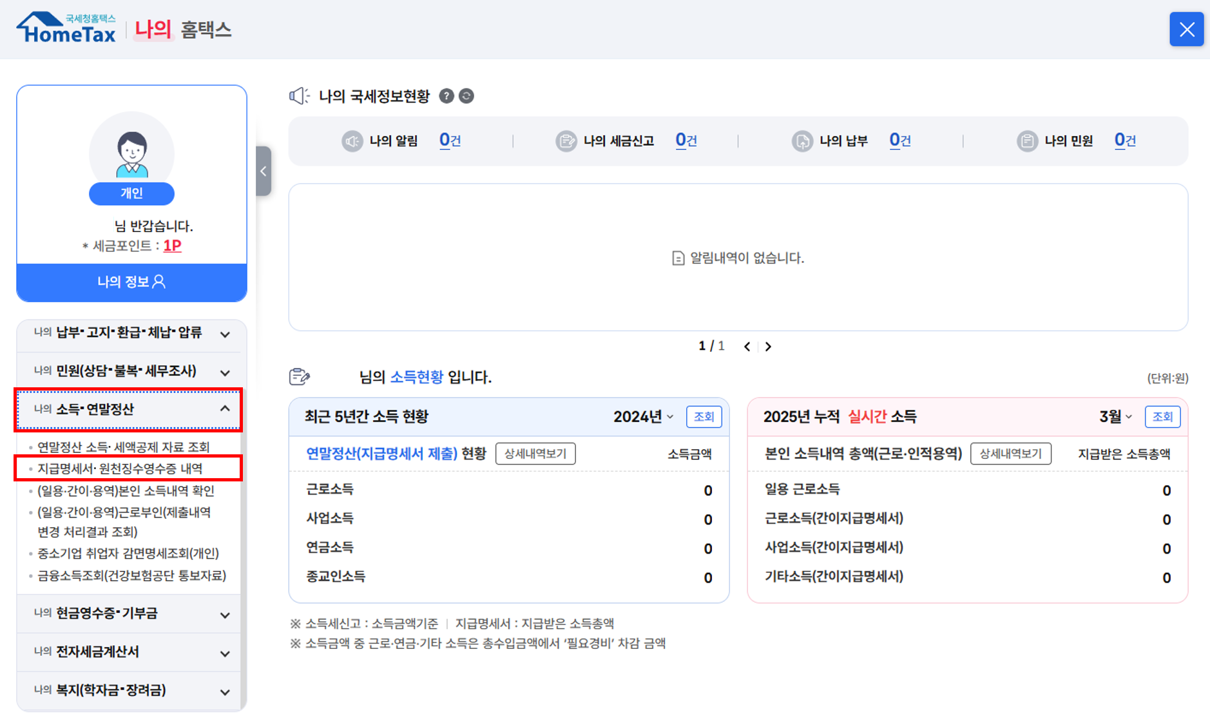This screenshot has width=1210, height=725.
Task: Collapse the sidebar with the left arrow handle
Action: [263, 171]
